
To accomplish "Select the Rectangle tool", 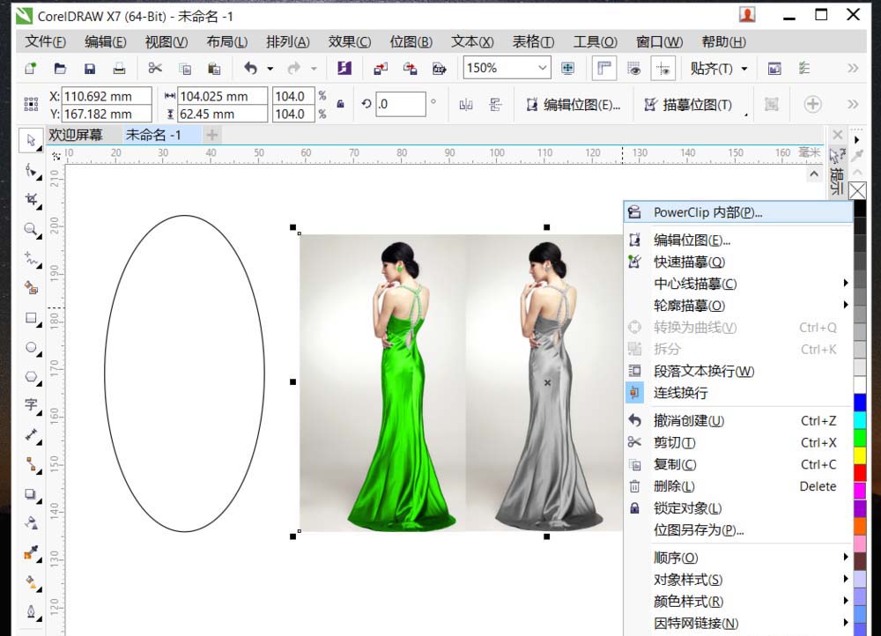I will pyautogui.click(x=29, y=315).
